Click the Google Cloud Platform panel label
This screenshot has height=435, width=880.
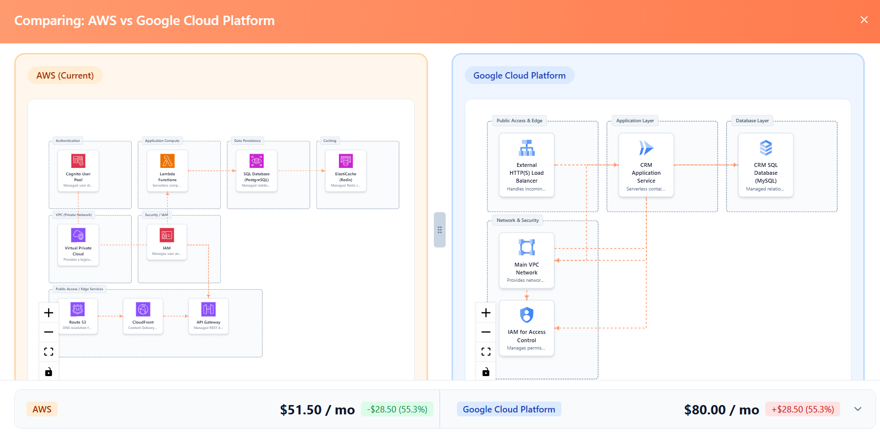coord(519,76)
